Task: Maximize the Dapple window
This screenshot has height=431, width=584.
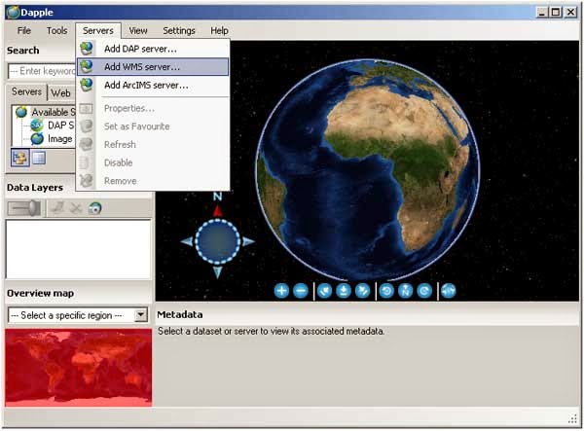Action: (556, 13)
